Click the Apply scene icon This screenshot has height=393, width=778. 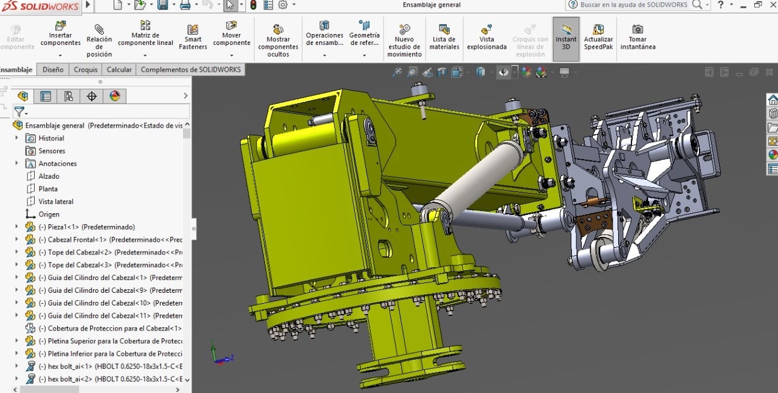click(541, 72)
